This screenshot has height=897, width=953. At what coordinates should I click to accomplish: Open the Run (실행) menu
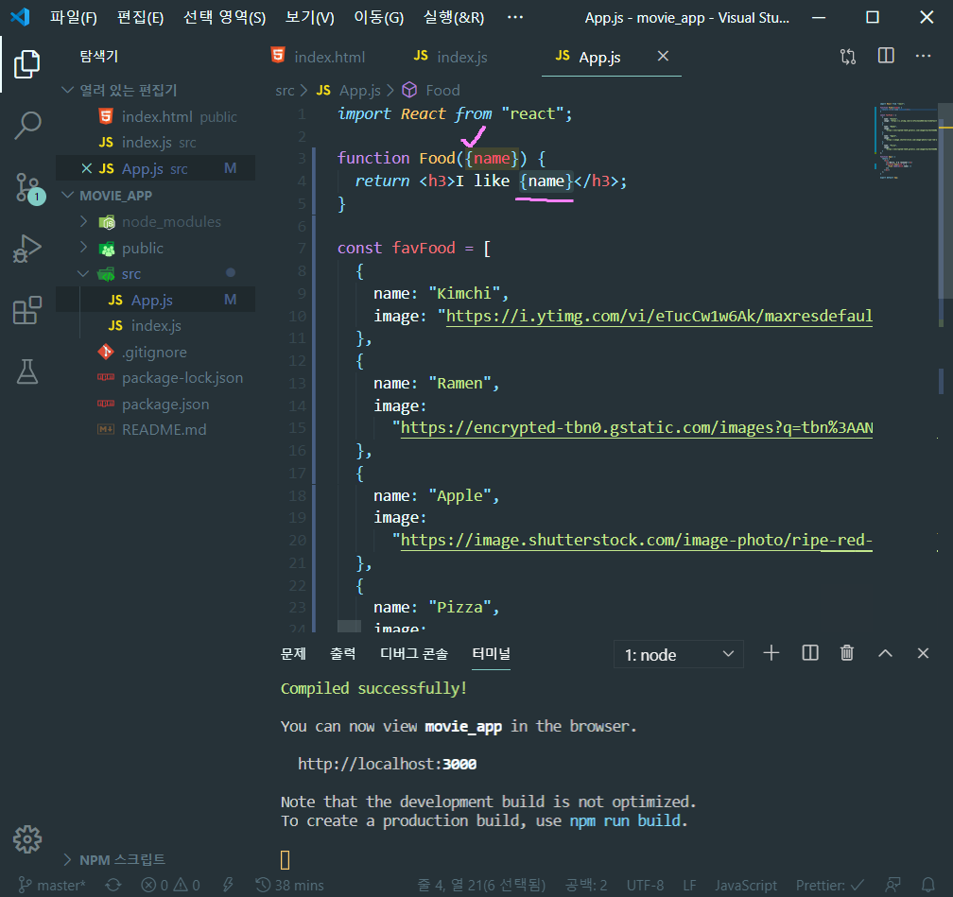[454, 17]
